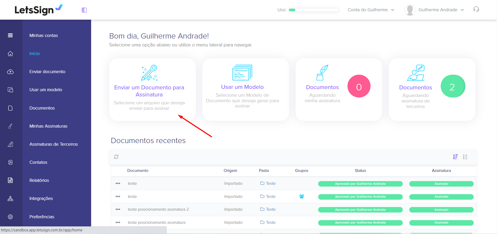497x234 pixels.
Task: Expand Guilherme Andrade user menu
Action: click(x=441, y=10)
